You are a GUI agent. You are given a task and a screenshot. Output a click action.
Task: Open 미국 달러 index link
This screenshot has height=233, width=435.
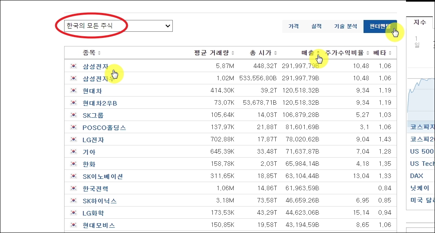[x=422, y=200]
